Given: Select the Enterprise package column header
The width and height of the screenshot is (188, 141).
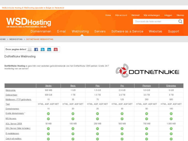Looking at the screenshot, I should tap(171, 86).
